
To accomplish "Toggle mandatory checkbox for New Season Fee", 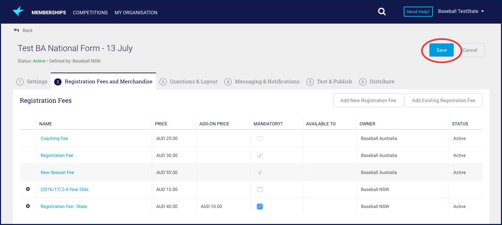I will coord(260,173).
